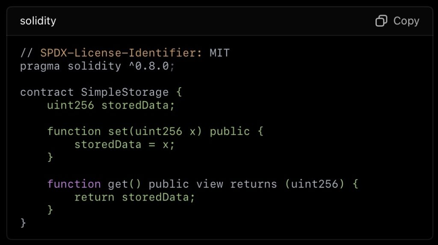
Task: Click the storedData = x; assignment line
Action: coord(124,145)
